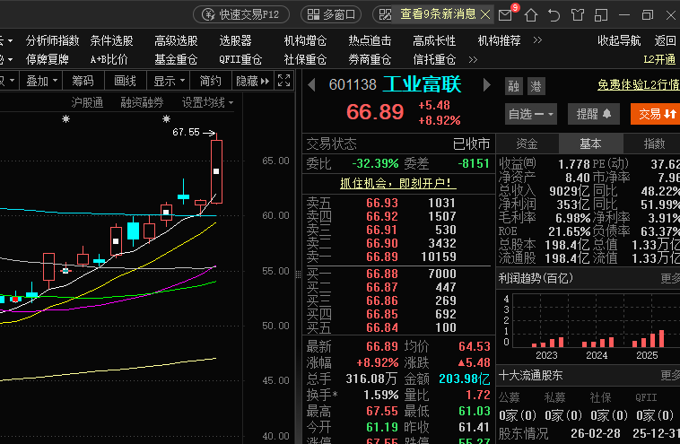Switch to the 指数 tab

[654, 144]
